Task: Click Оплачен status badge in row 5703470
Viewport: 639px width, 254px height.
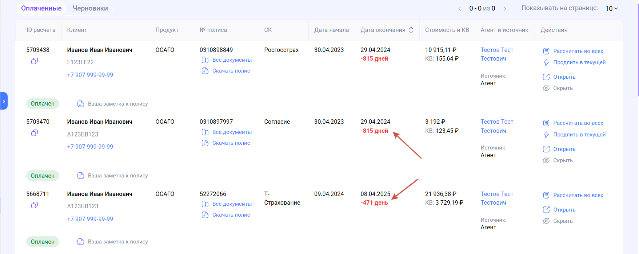Action: [43, 176]
